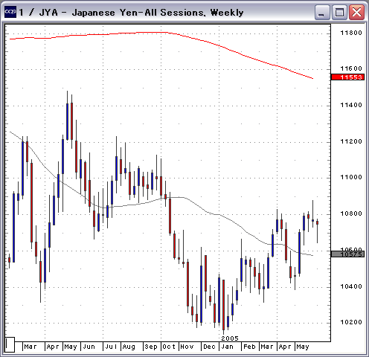This screenshot has height=357, width=369.
Task: Minimize the Japanese Yen chart window
Action: pos(322,12)
